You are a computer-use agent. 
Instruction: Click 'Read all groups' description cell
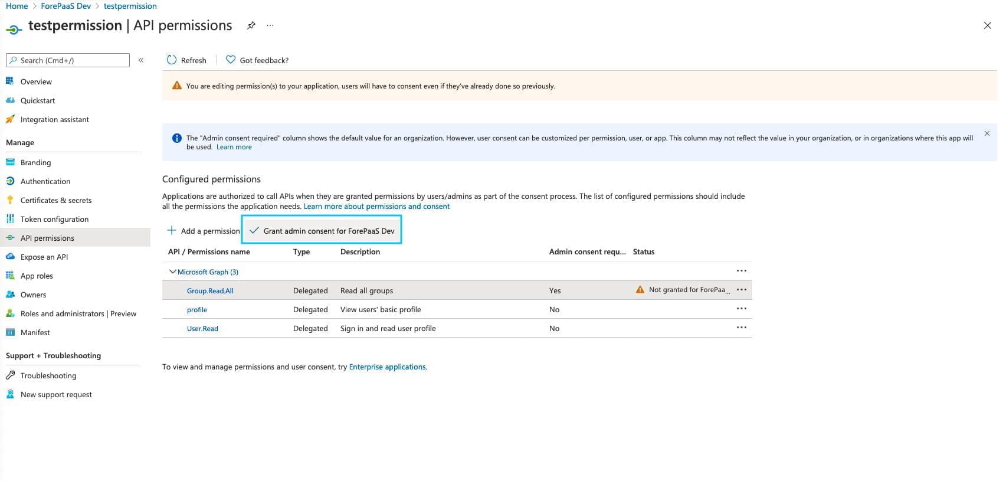click(x=366, y=290)
